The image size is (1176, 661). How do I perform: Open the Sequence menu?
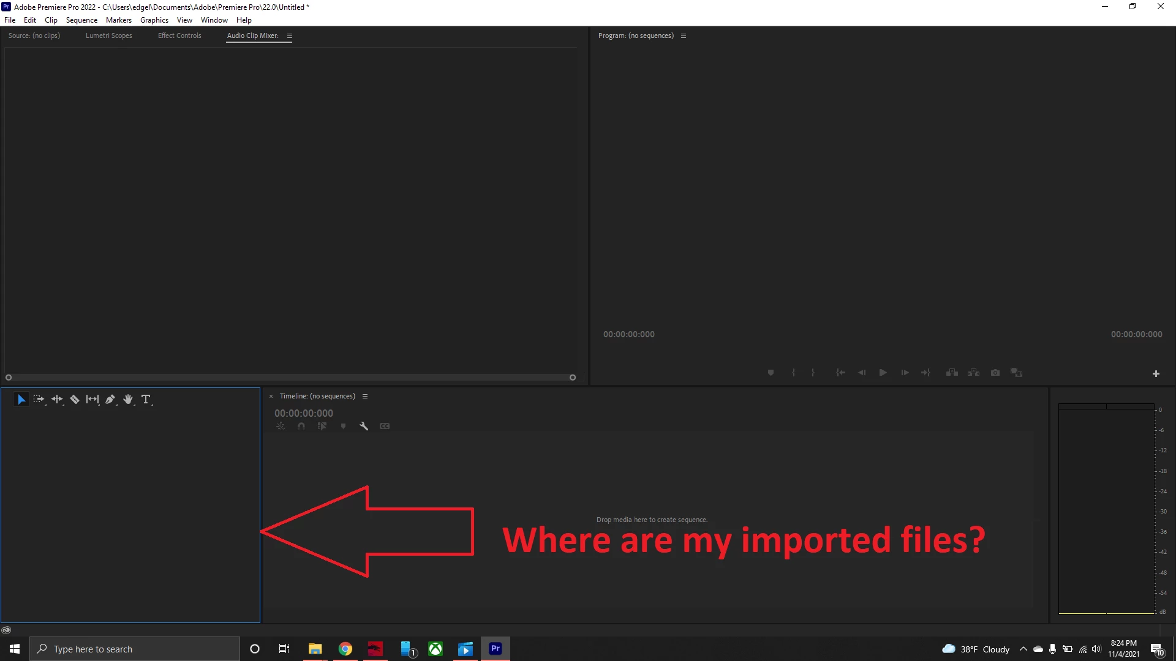[81, 20]
